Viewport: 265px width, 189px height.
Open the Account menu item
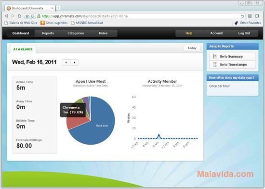(x=216, y=33)
